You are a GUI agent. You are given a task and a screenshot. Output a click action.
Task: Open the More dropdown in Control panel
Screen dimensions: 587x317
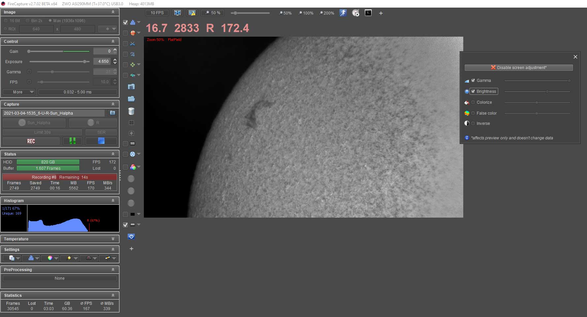pos(19,92)
